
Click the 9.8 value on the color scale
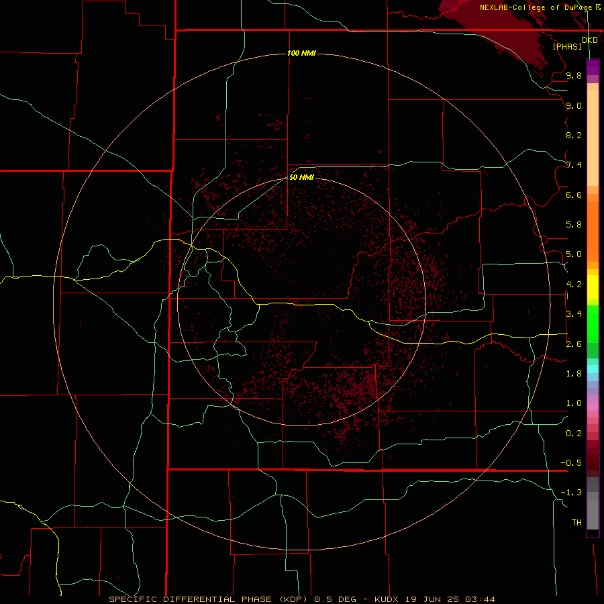[574, 75]
